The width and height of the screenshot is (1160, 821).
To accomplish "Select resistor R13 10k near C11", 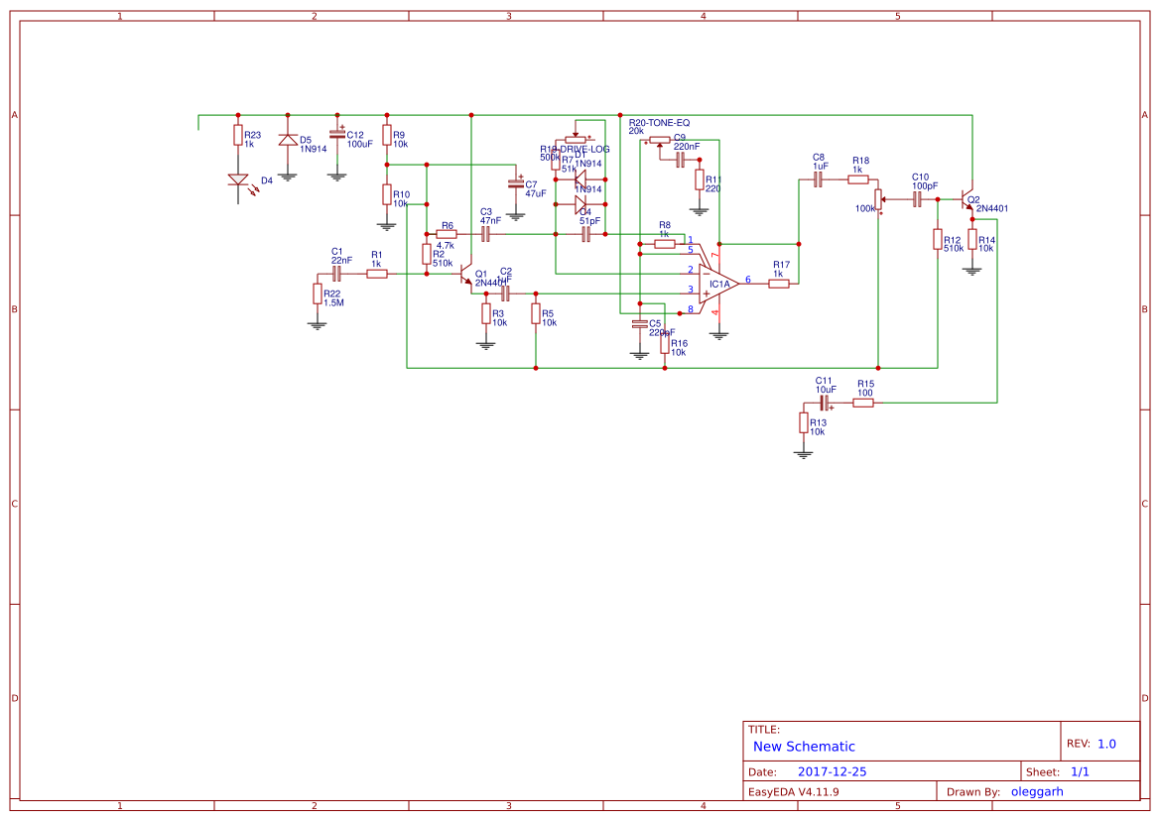I will coord(802,422).
